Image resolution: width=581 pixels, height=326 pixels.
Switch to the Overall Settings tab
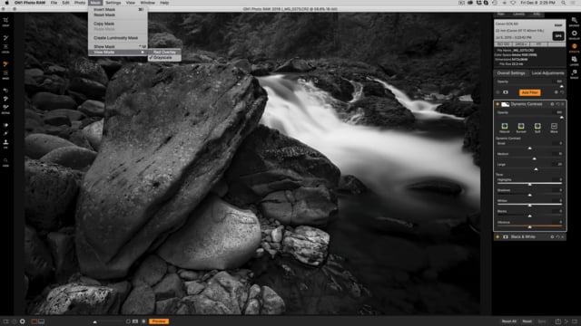click(x=511, y=73)
